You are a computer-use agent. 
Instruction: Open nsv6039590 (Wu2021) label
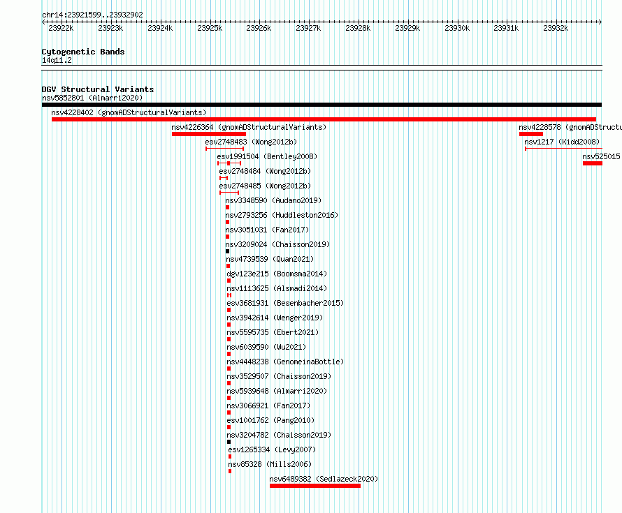tap(266, 347)
